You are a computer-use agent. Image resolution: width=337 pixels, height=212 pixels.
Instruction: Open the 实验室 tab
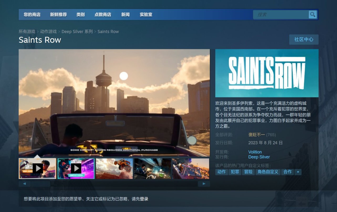146,14
